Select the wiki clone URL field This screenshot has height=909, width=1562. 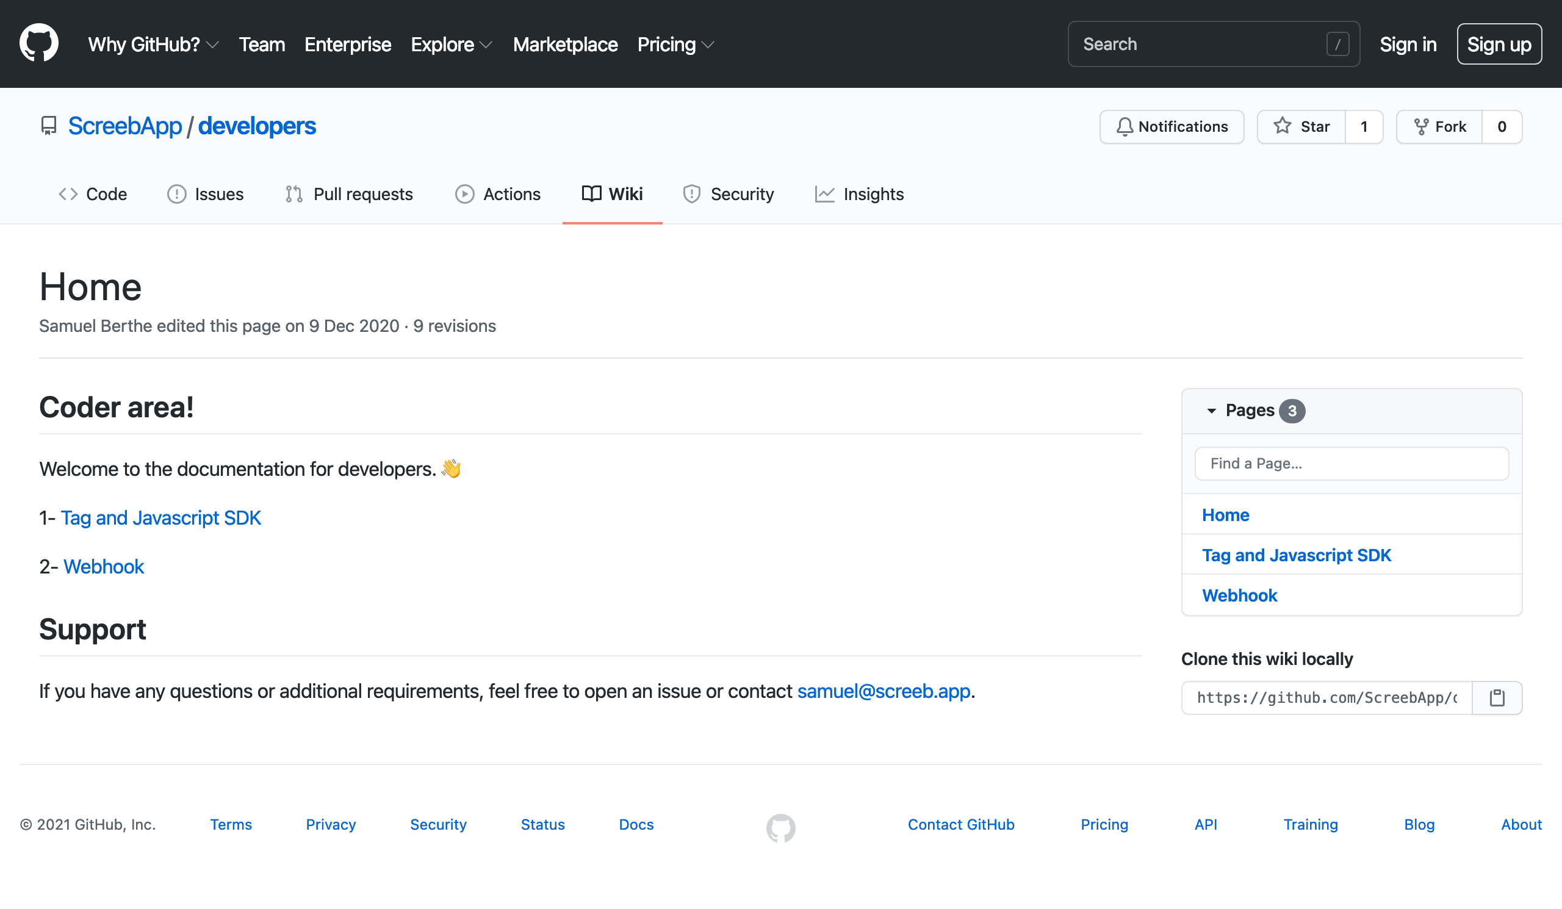point(1326,698)
